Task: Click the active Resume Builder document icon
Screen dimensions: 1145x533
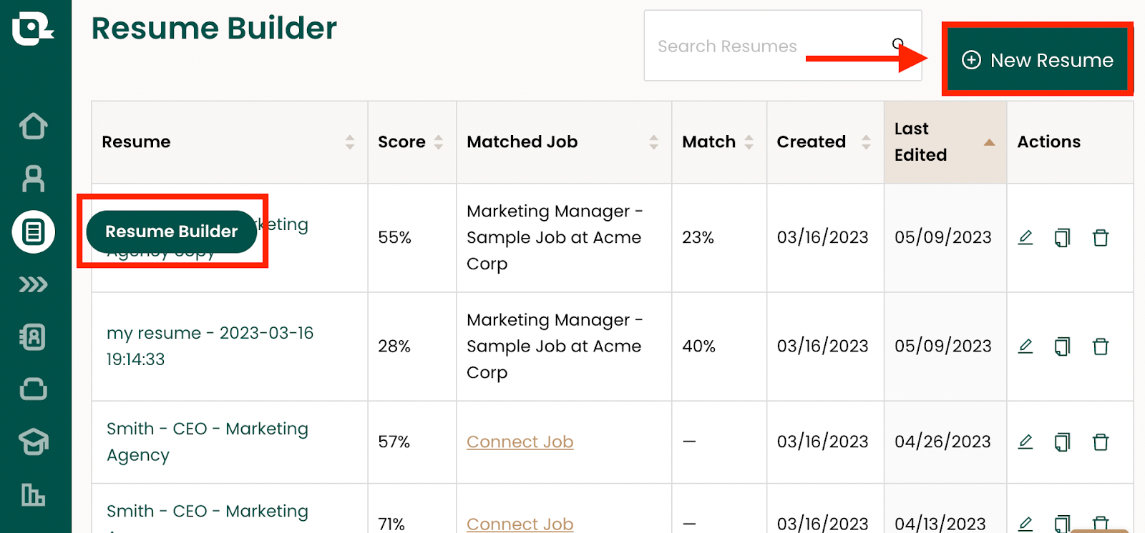Action: click(34, 231)
